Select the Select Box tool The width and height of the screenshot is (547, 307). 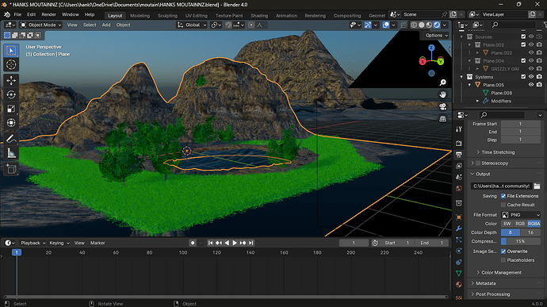click(11, 51)
